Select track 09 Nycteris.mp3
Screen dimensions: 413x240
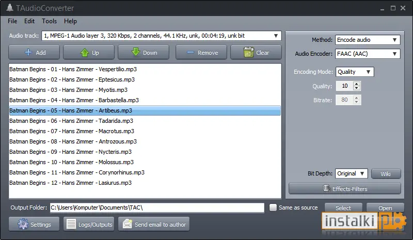click(x=145, y=152)
